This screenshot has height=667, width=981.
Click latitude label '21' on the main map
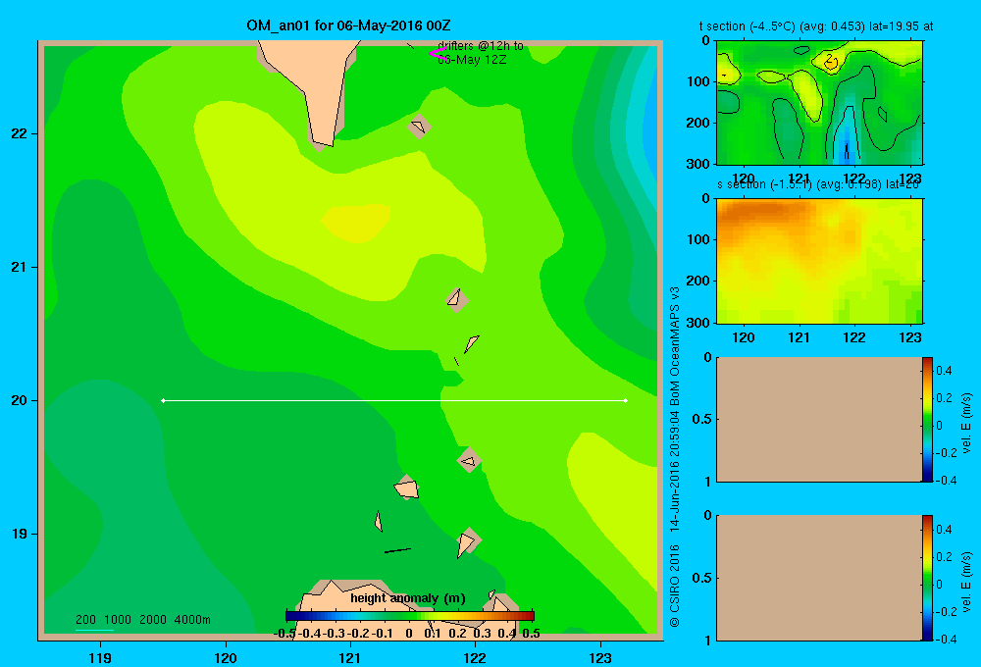click(19, 267)
